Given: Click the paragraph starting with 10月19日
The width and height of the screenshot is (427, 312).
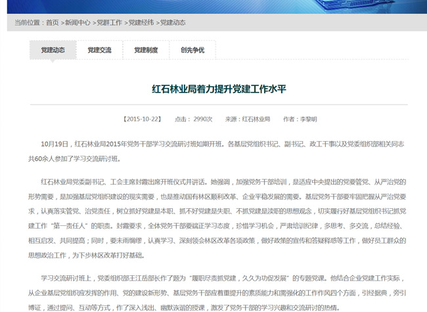Looking at the screenshot, I should click(x=217, y=151).
